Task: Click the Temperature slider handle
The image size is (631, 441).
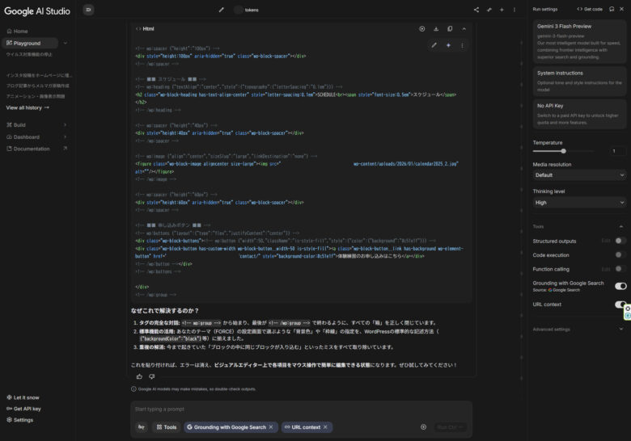Action: click(x=563, y=151)
